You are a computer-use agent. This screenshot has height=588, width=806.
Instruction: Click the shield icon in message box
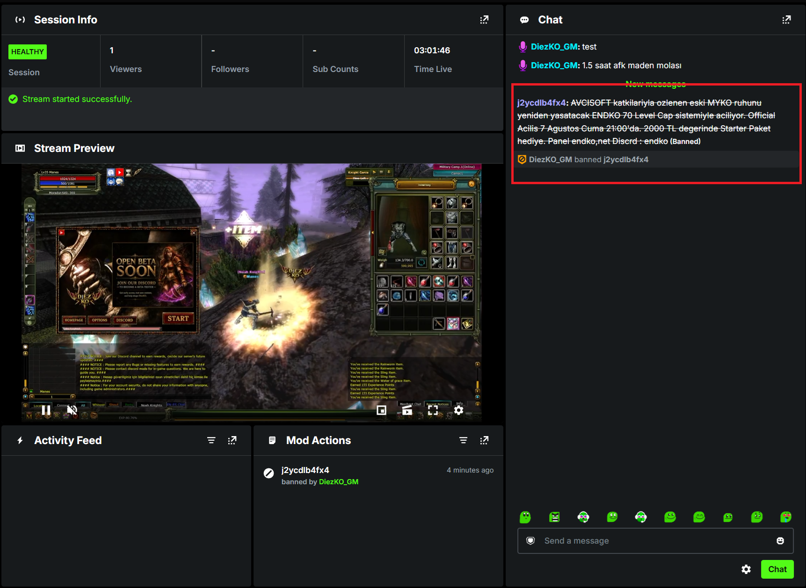530,541
